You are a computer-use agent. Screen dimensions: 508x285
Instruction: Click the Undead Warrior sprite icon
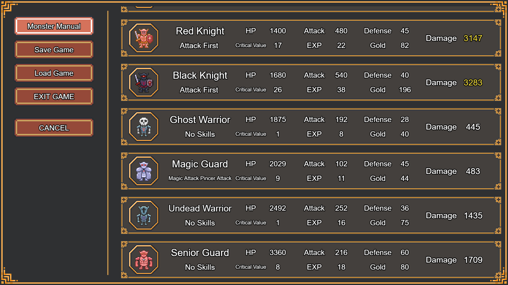(143, 215)
